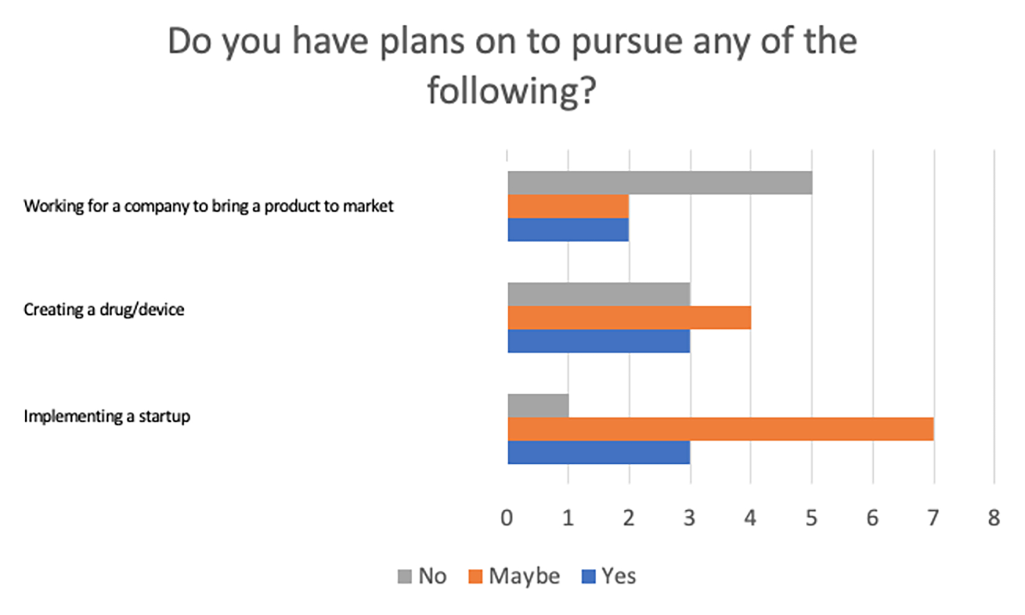
Task: Select the 'Implementing a startup' category label
Action: pos(107,416)
